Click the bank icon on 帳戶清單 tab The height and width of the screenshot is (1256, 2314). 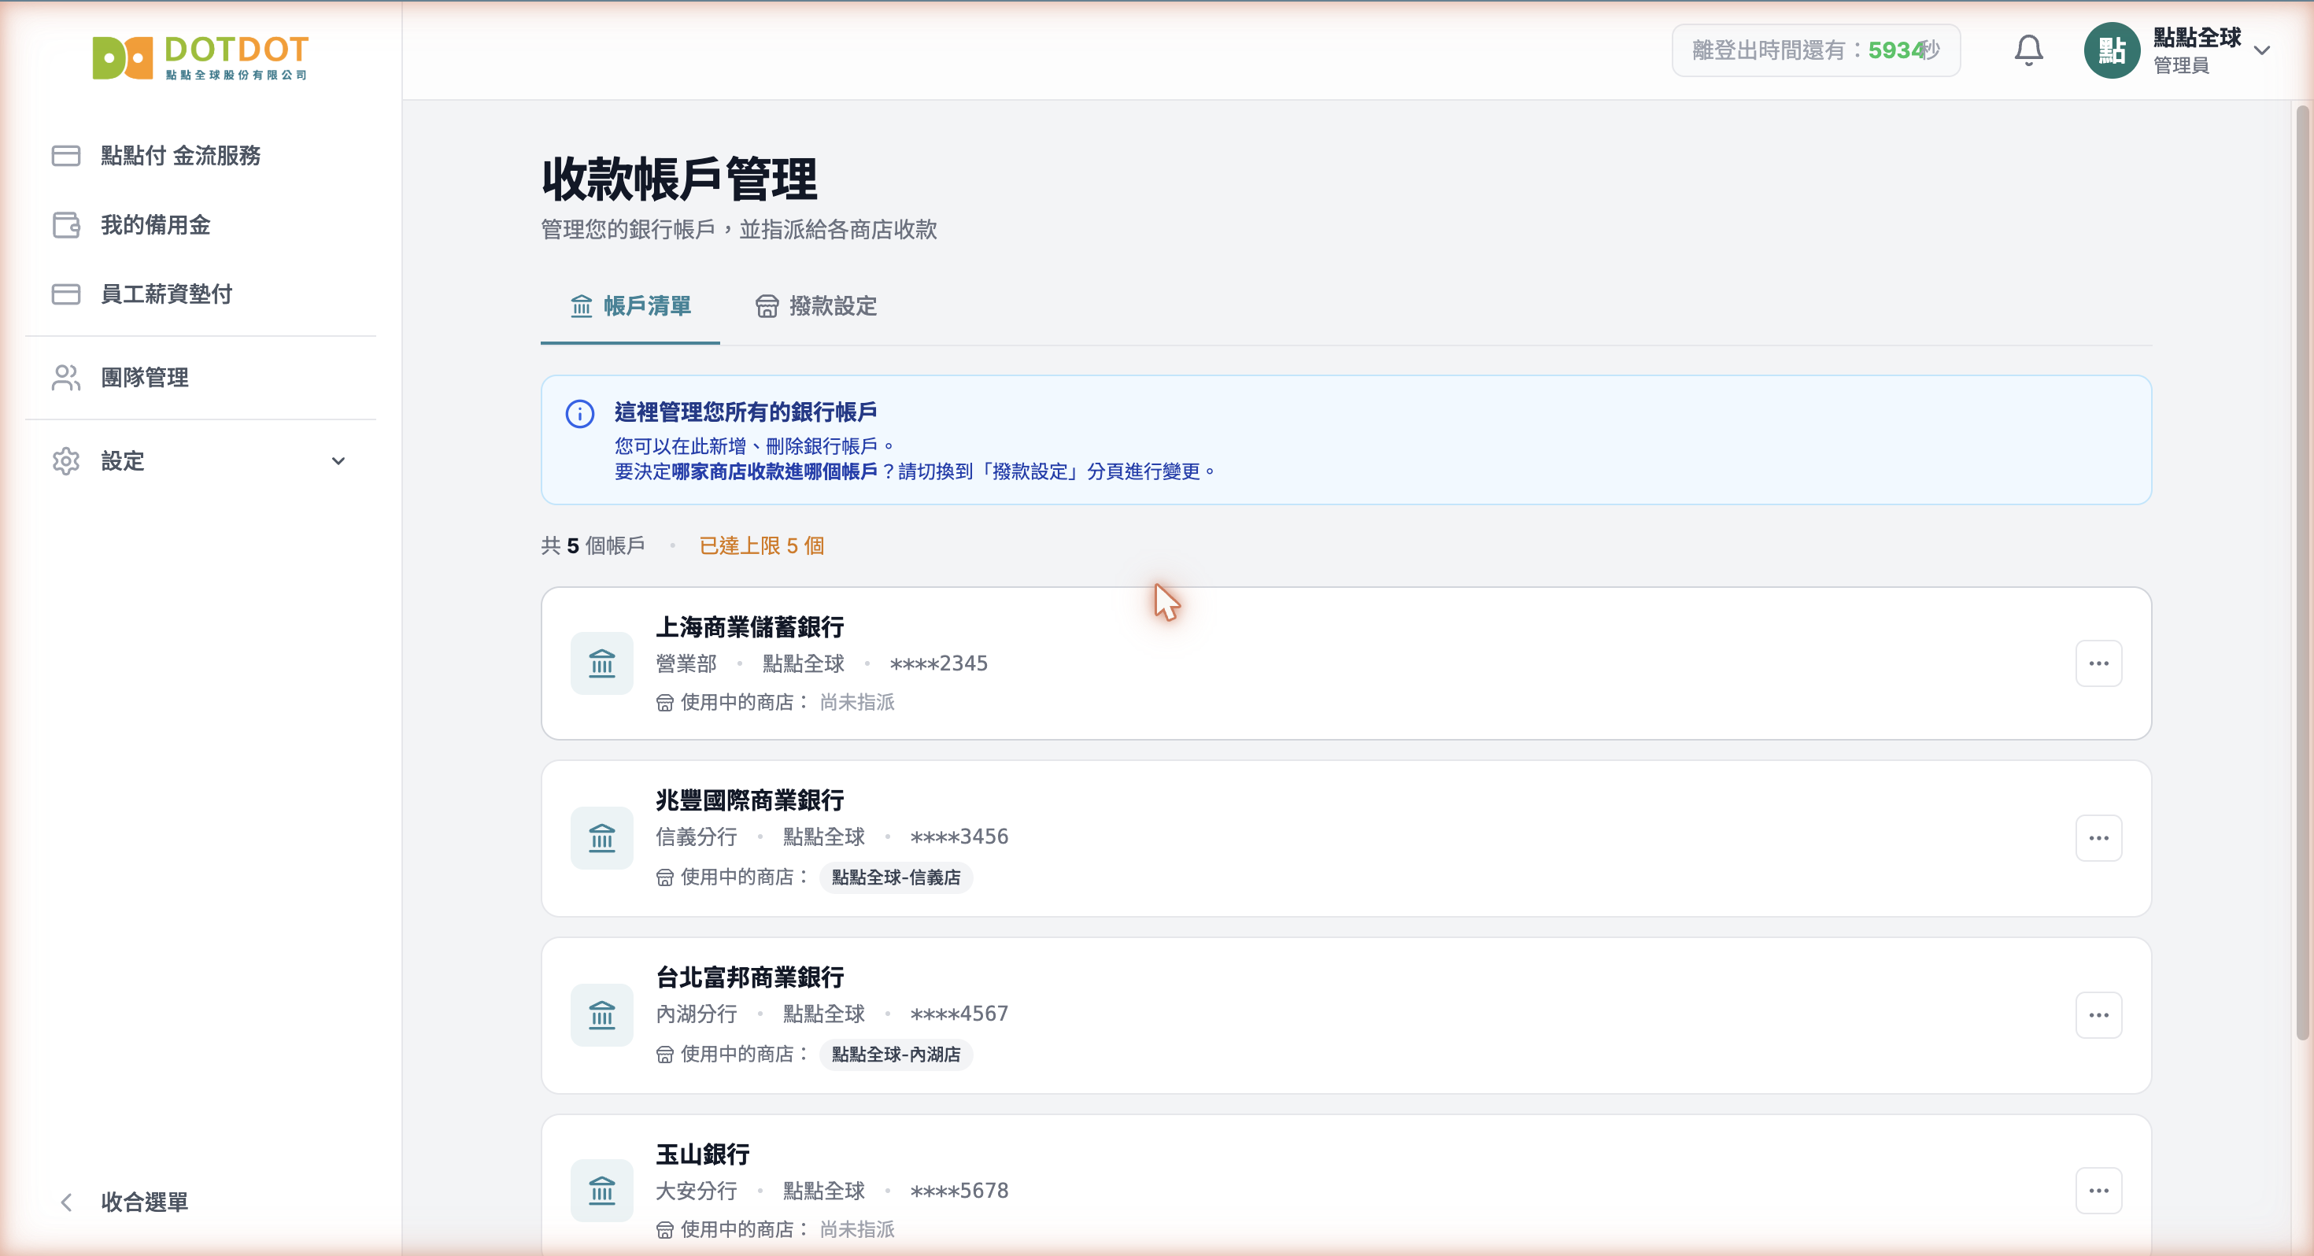[581, 306]
